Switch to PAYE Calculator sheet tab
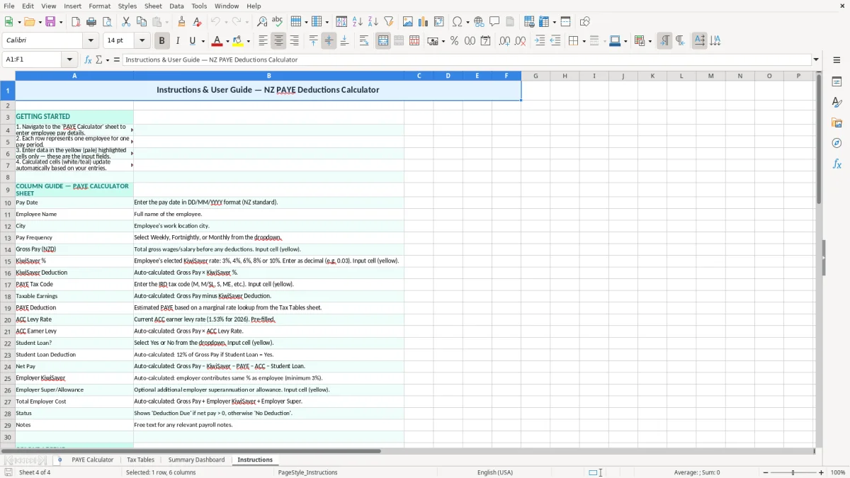 tap(92, 460)
